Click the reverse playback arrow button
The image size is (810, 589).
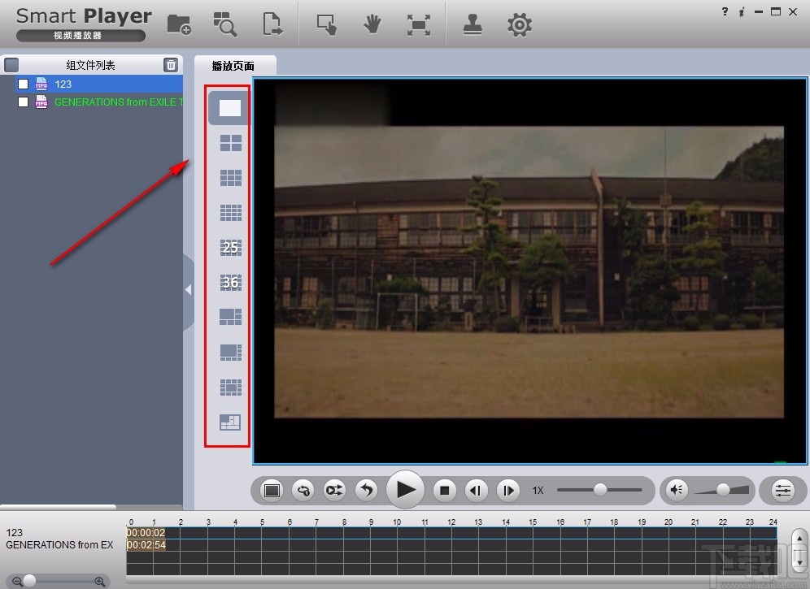click(x=366, y=490)
